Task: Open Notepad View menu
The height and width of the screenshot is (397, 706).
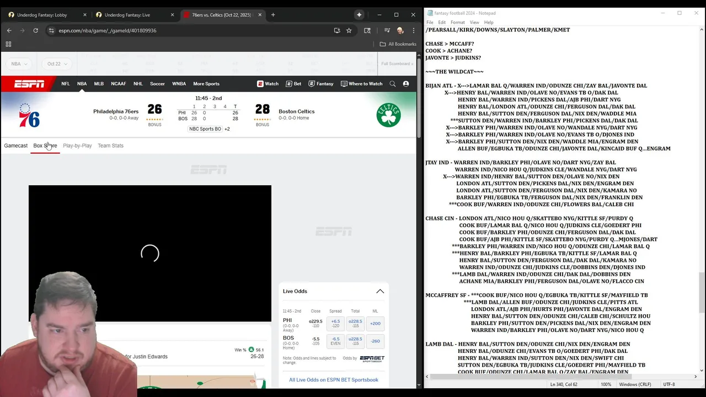Action: [x=474, y=23]
